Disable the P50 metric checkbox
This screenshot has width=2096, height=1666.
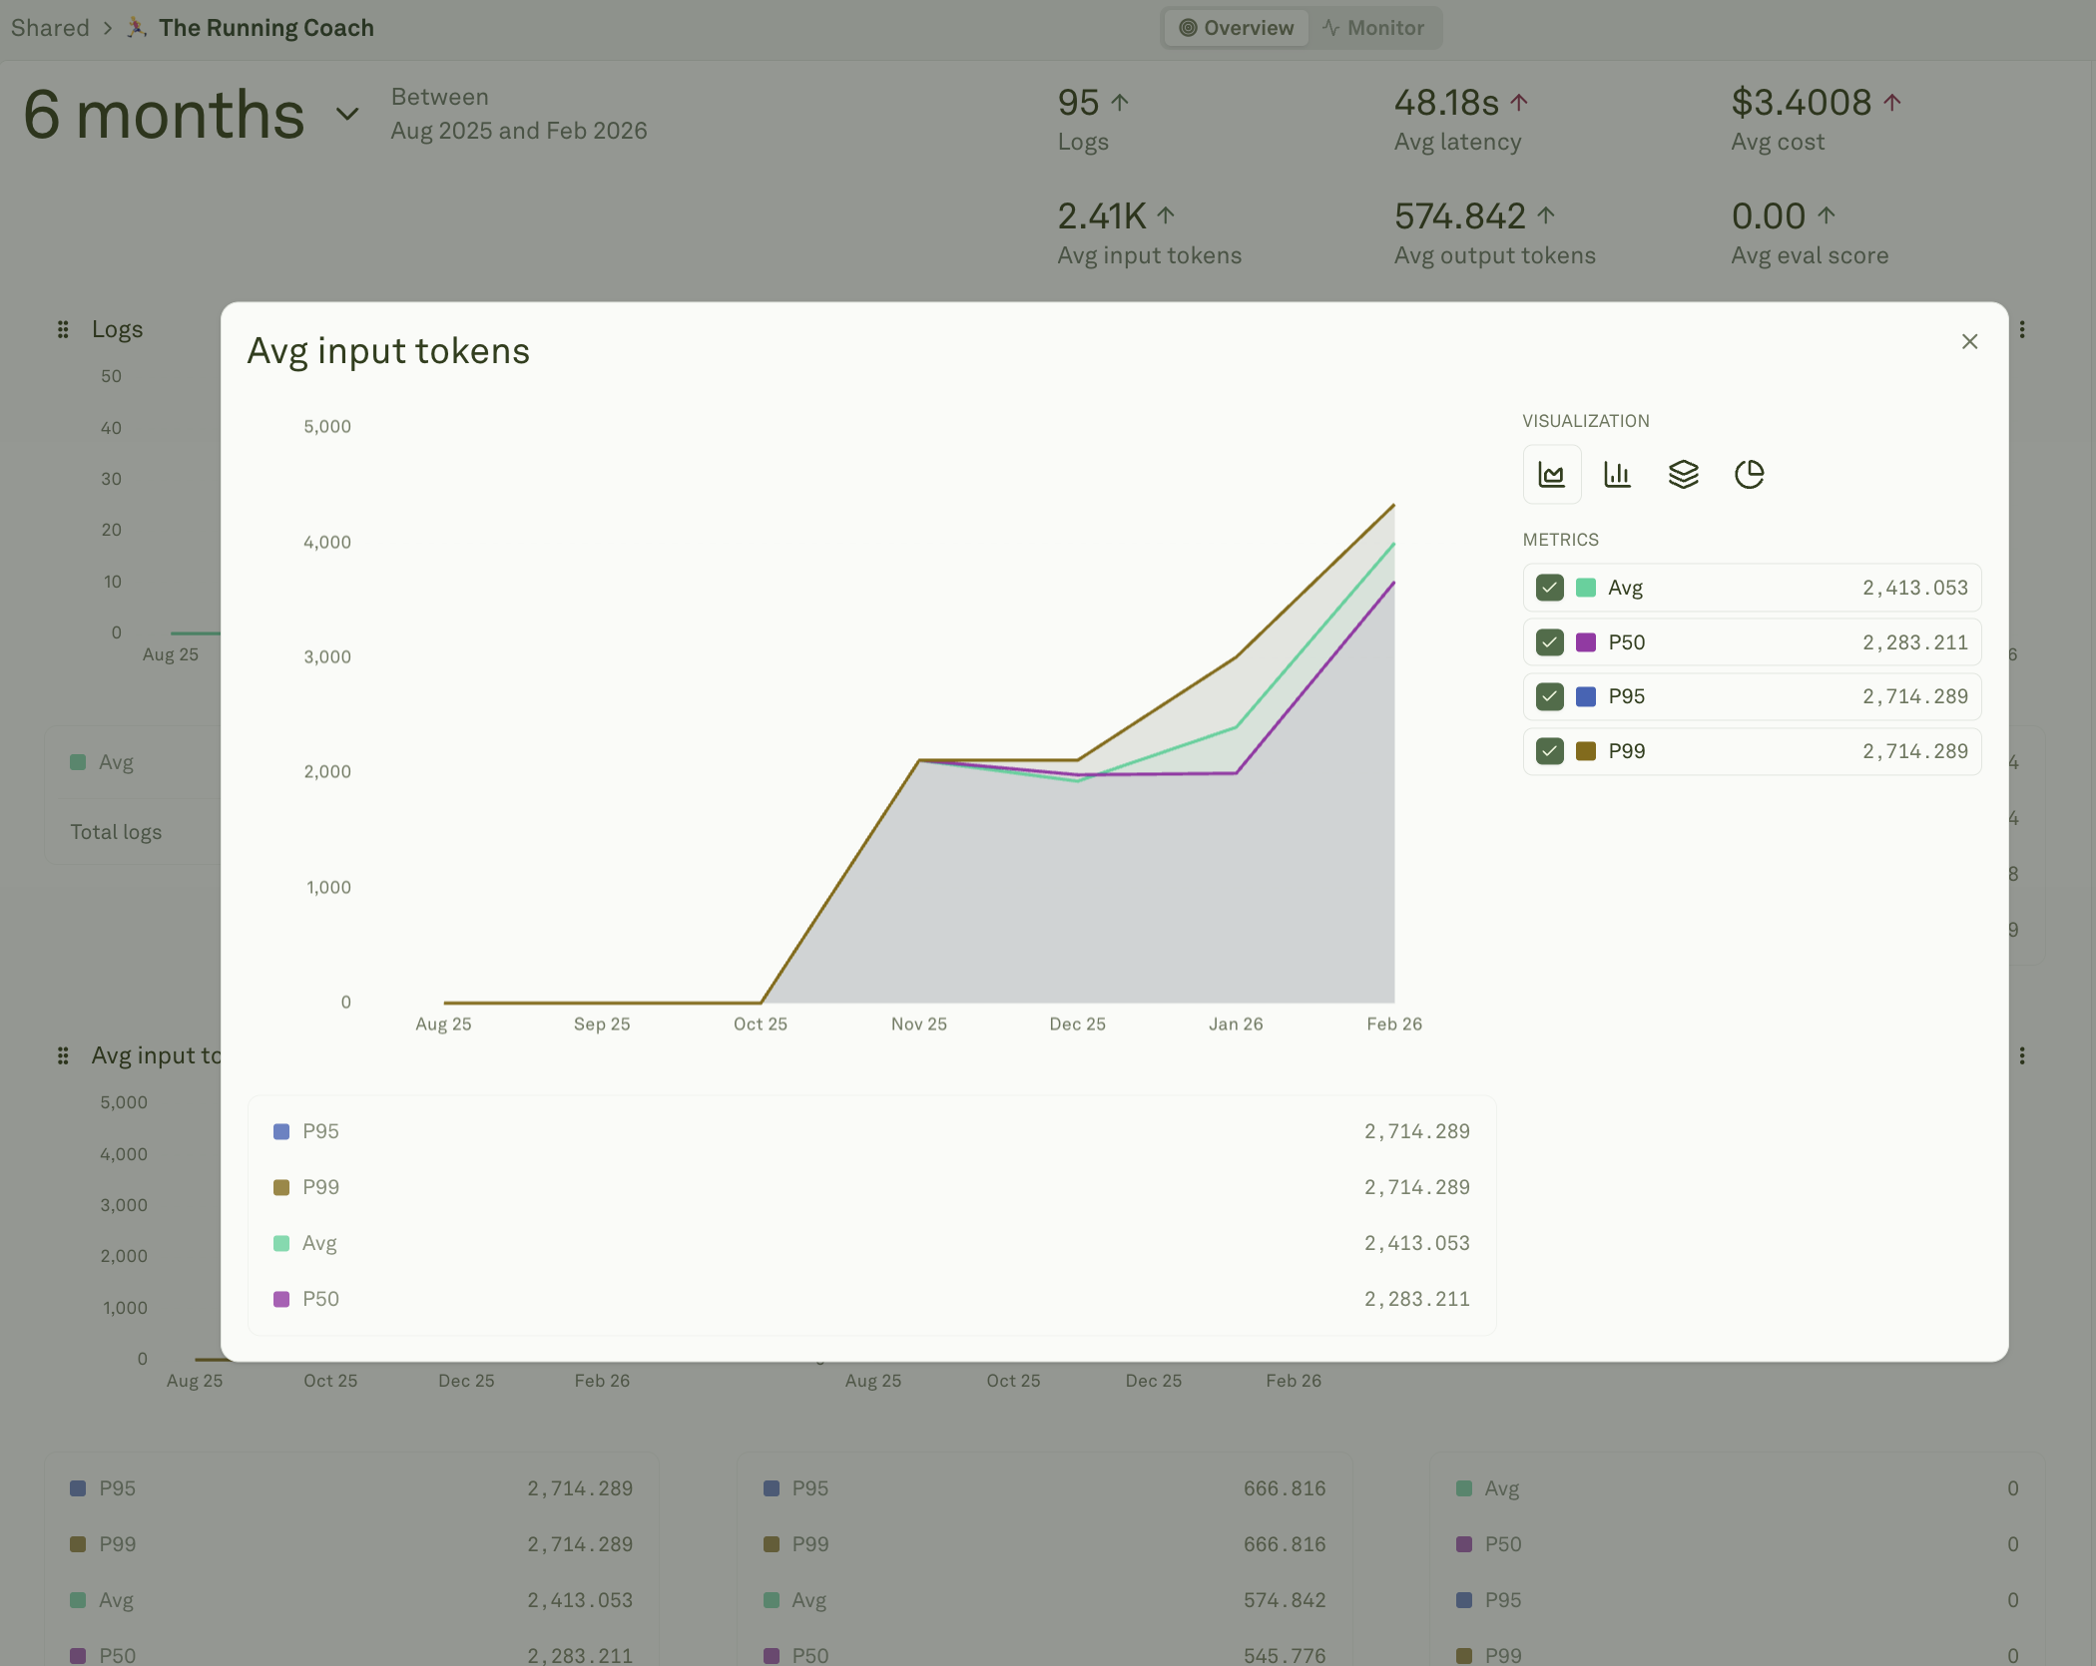[x=1549, y=642]
